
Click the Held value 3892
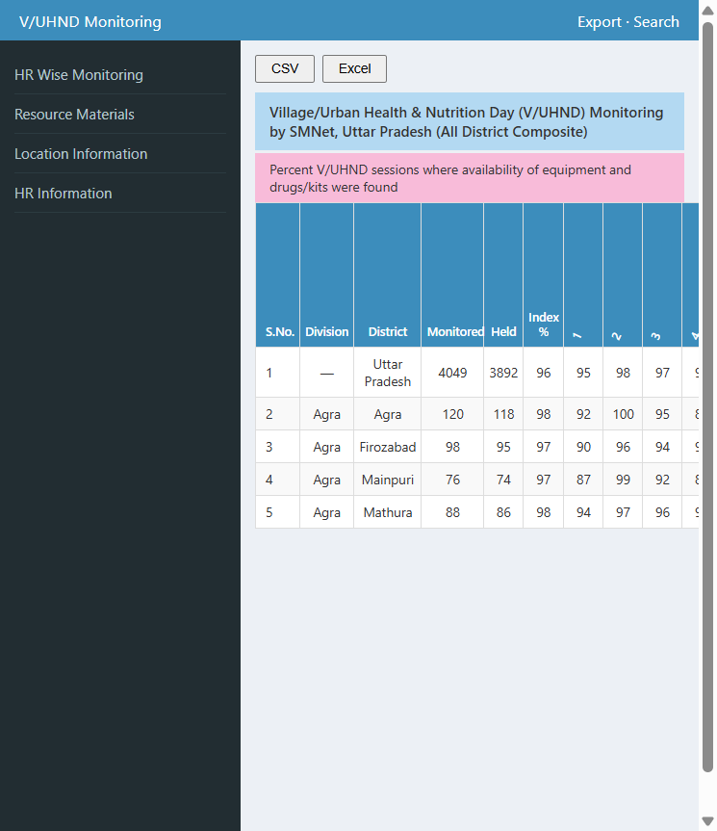coord(503,373)
